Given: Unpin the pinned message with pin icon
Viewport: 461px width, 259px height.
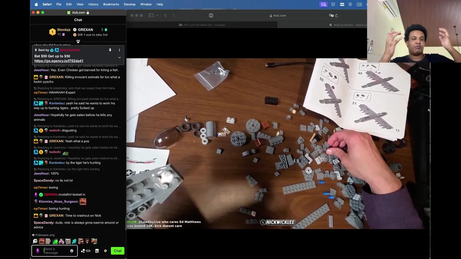Looking at the screenshot, I should point(110,50).
